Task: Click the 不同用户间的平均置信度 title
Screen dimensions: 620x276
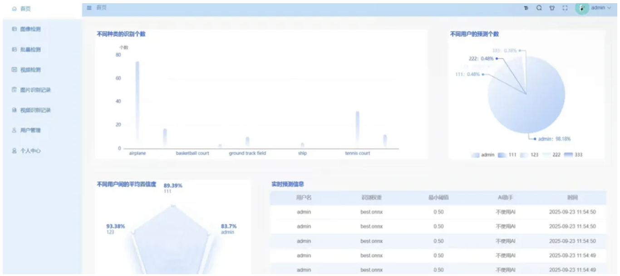Action: click(x=127, y=184)
